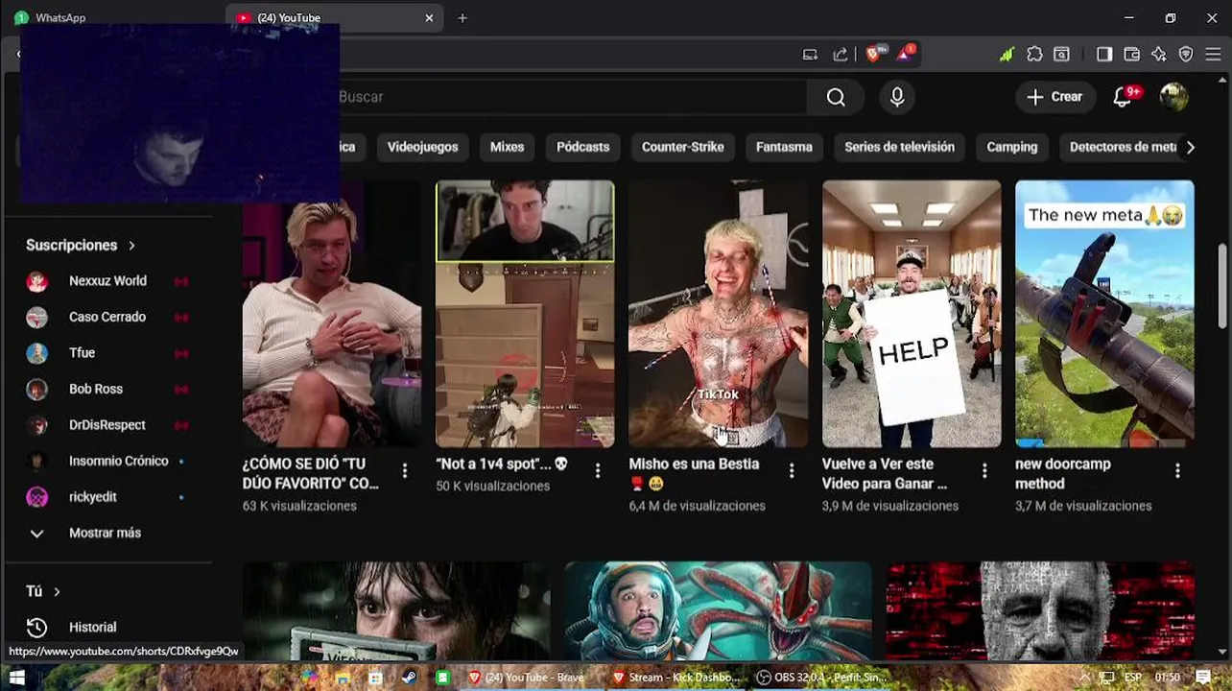Viewport: 1232px width, 691px height.
Task: Open Insomnio Crónico subscription
Action: click(119, 461)
